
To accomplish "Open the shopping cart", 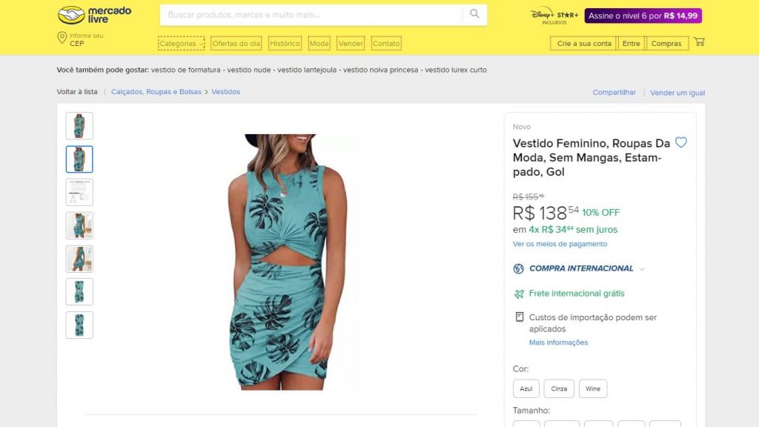I will point(699,42).
